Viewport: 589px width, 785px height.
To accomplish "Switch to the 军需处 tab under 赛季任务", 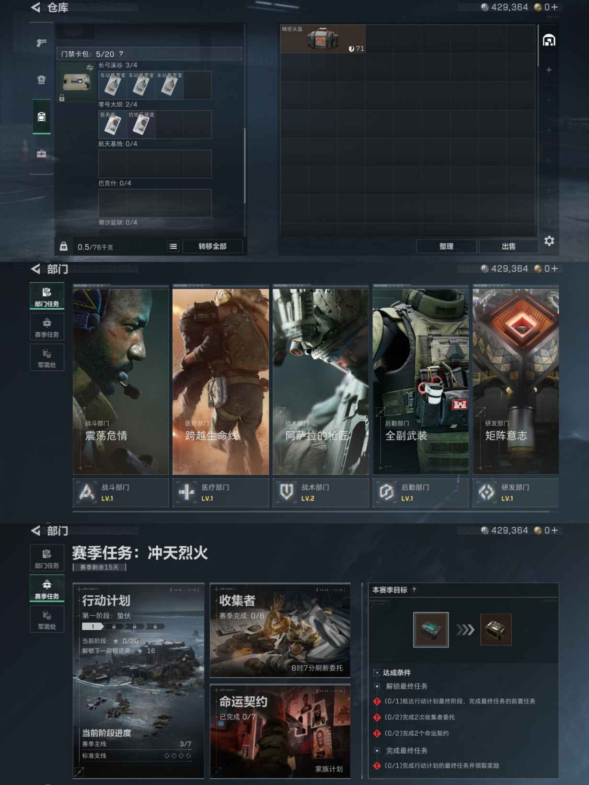I will click(47, 619).
